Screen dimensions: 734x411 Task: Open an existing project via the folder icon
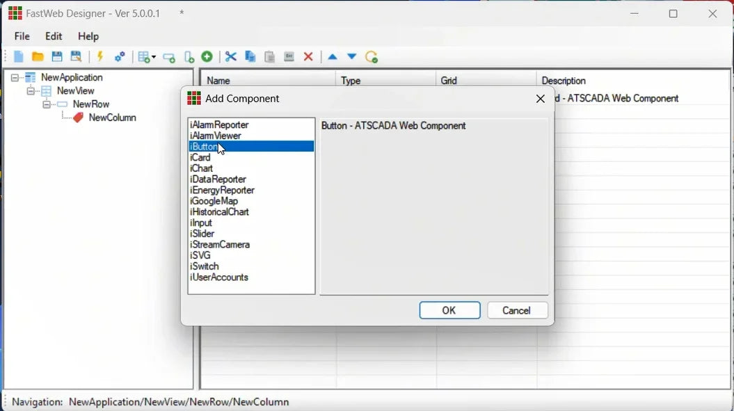(38, 56)
